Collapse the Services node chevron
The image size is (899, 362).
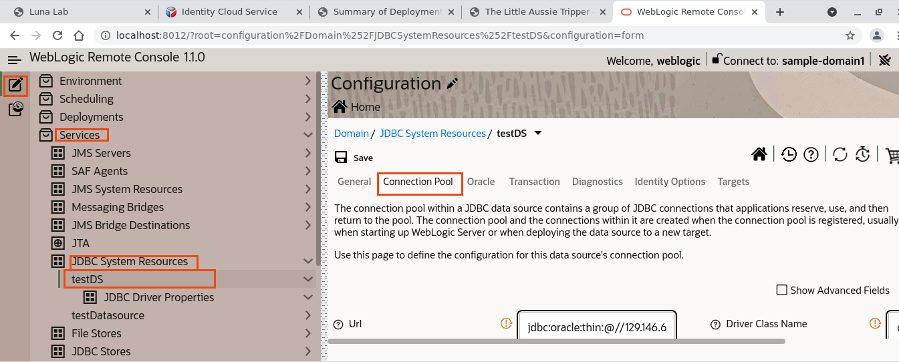pos(308,135)
